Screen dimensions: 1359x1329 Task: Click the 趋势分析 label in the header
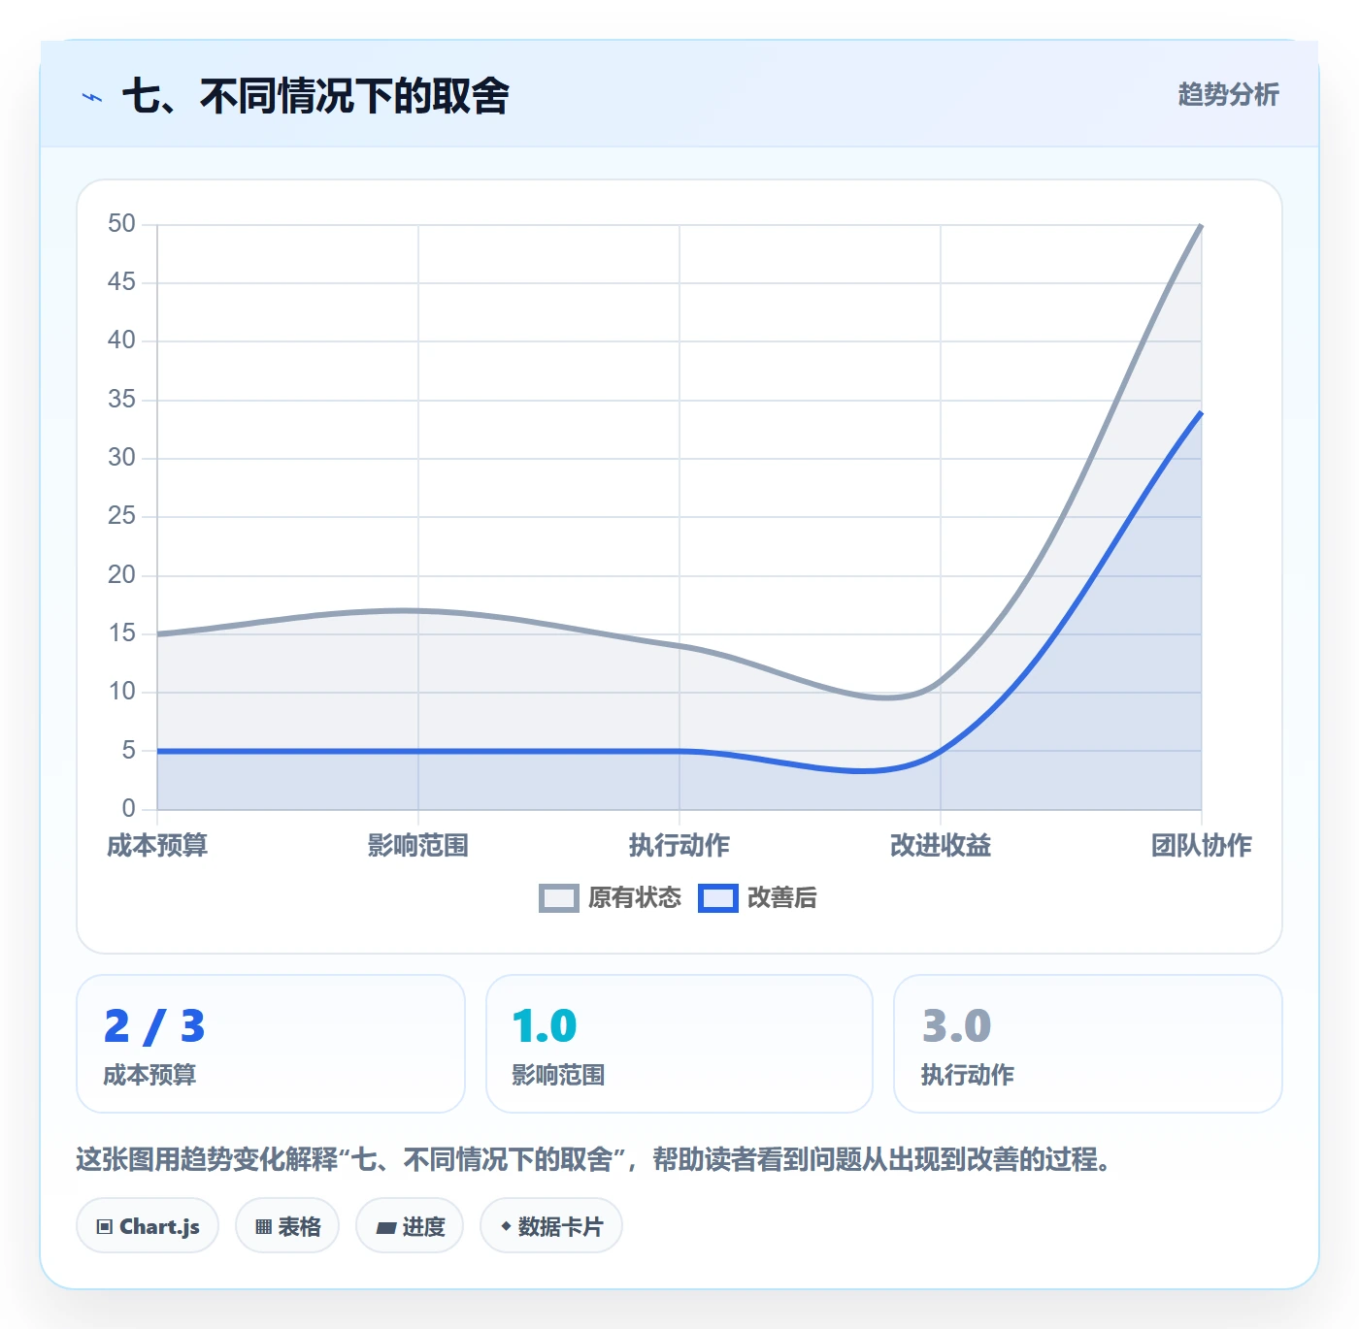[x=1228, y=94]
